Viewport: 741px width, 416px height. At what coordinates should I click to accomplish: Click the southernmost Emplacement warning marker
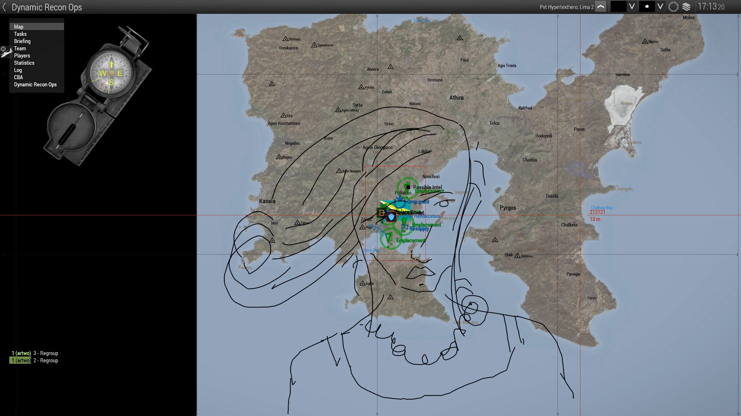point(388,239)
